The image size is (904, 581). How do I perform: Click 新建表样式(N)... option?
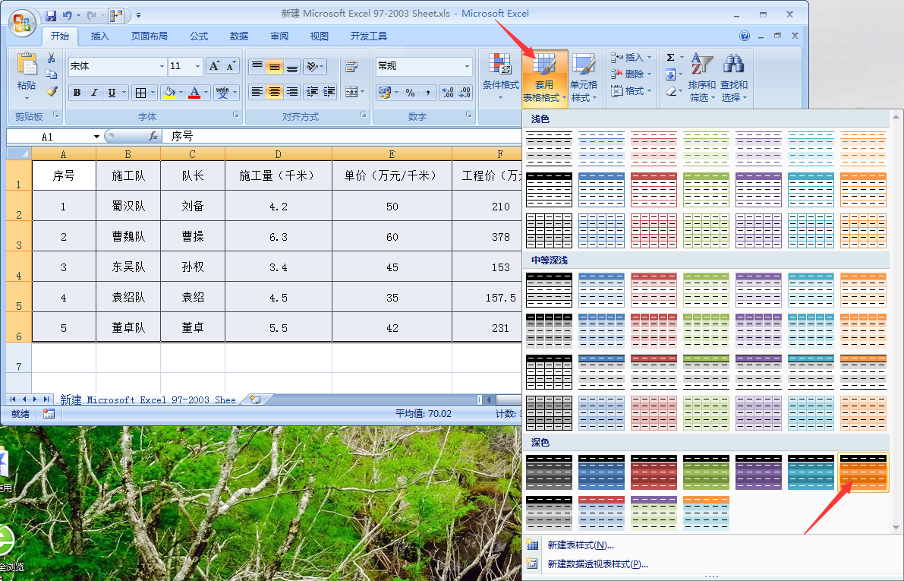tap(581, 545)
